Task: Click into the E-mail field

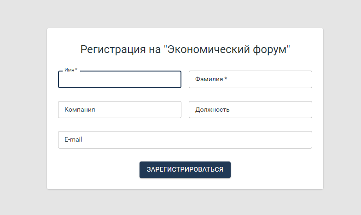Action: tap(184, 140)
